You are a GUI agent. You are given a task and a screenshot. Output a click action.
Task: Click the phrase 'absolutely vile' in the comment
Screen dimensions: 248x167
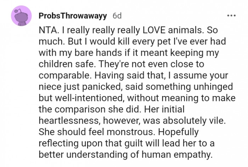pos(194,121)
